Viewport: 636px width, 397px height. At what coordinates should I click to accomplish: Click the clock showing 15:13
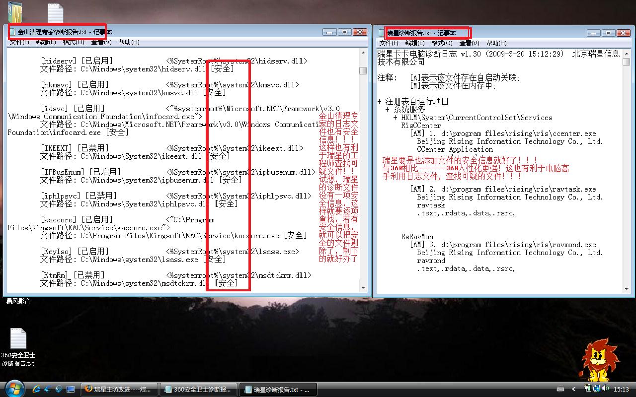(621, 390)
